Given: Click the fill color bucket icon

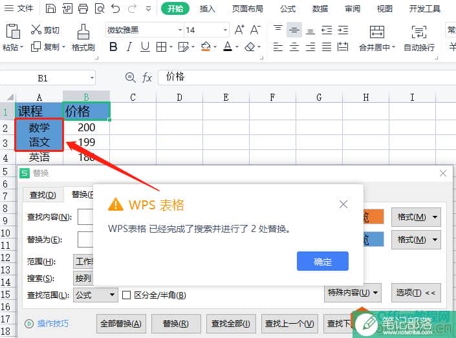Looking at the screenshot, I should pyautogui.click(x=206, y=47).
